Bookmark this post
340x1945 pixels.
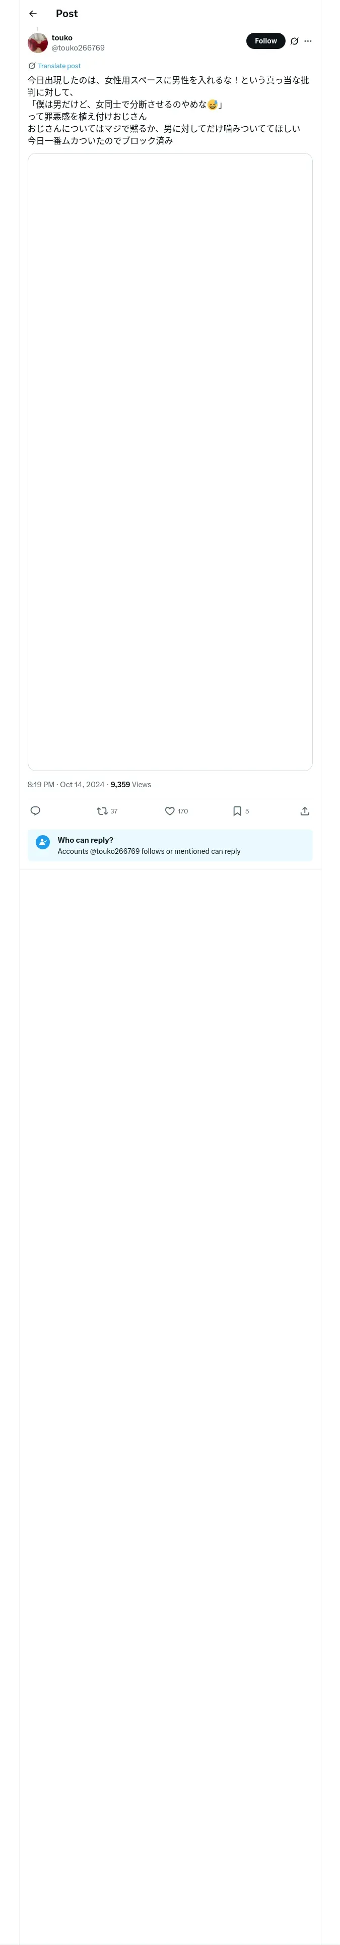(237, 811)
